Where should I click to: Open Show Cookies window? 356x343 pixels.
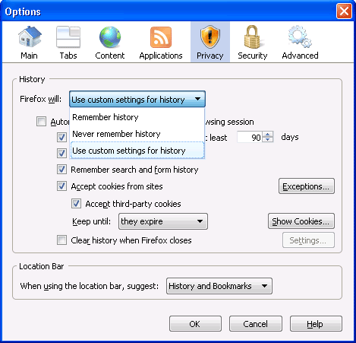[x=301, y=221]
